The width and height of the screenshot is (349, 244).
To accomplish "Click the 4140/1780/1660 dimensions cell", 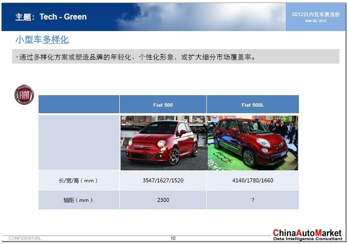I will [x=253, y=180].
